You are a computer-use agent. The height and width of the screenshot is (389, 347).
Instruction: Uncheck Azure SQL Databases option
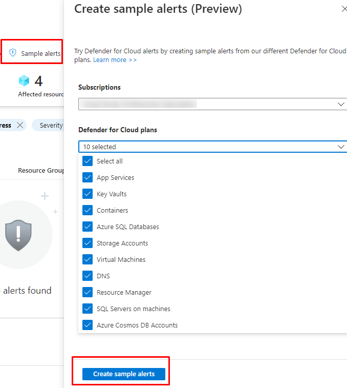88,227
